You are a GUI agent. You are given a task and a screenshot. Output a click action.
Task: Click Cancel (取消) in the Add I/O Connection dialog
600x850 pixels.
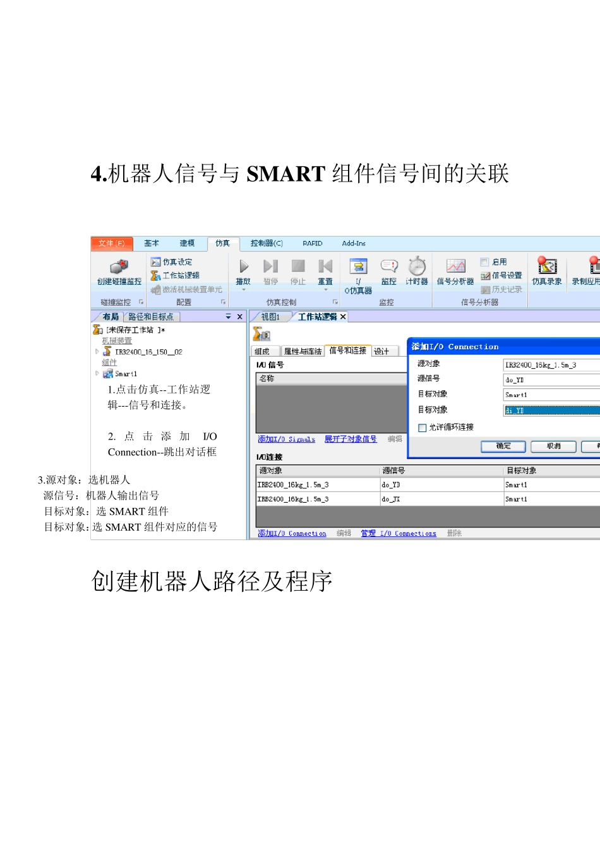[x=554, y=447]
